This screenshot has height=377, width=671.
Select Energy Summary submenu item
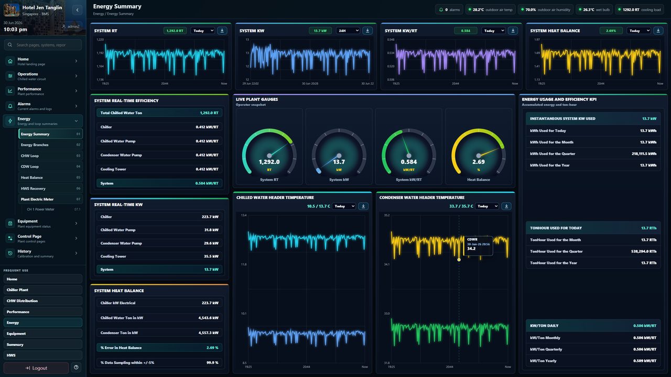tap(50, 134)
